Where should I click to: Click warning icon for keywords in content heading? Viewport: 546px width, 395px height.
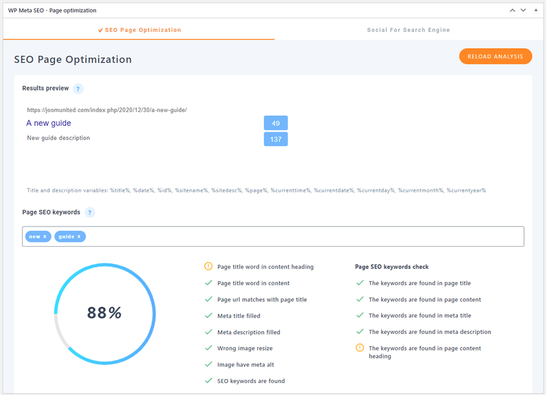point(360,348)
